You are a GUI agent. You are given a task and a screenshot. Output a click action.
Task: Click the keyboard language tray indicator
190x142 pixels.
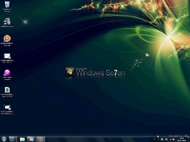(154, 139)
